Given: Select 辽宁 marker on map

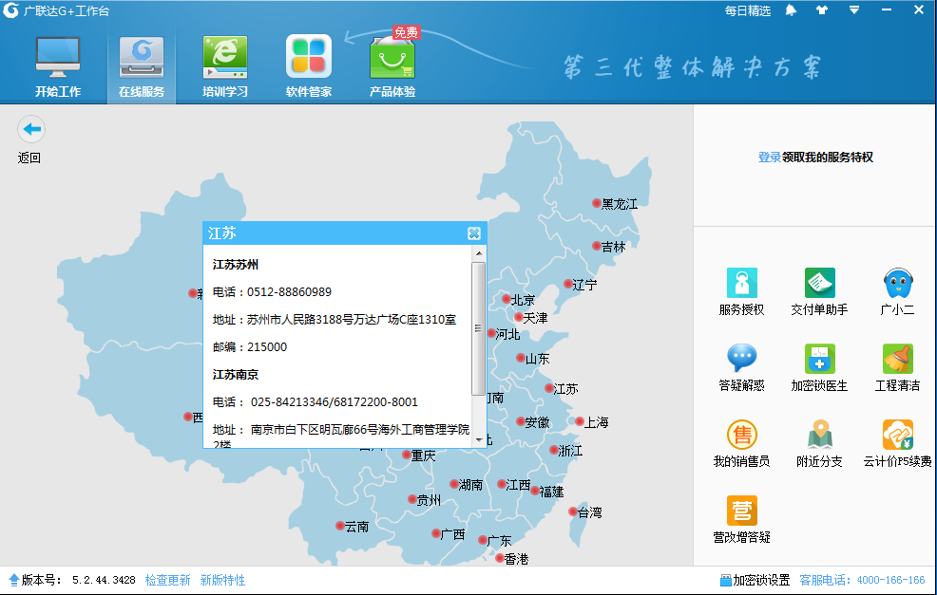Looking at the screenshot, I should pos(567,284).
